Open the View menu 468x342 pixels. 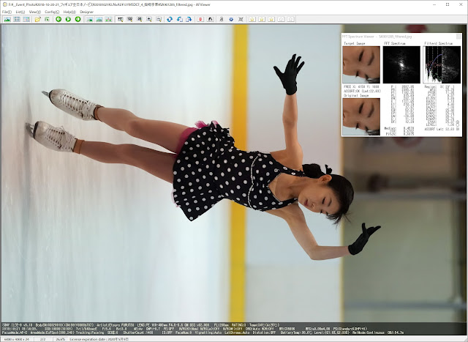(x=34, y=12)
